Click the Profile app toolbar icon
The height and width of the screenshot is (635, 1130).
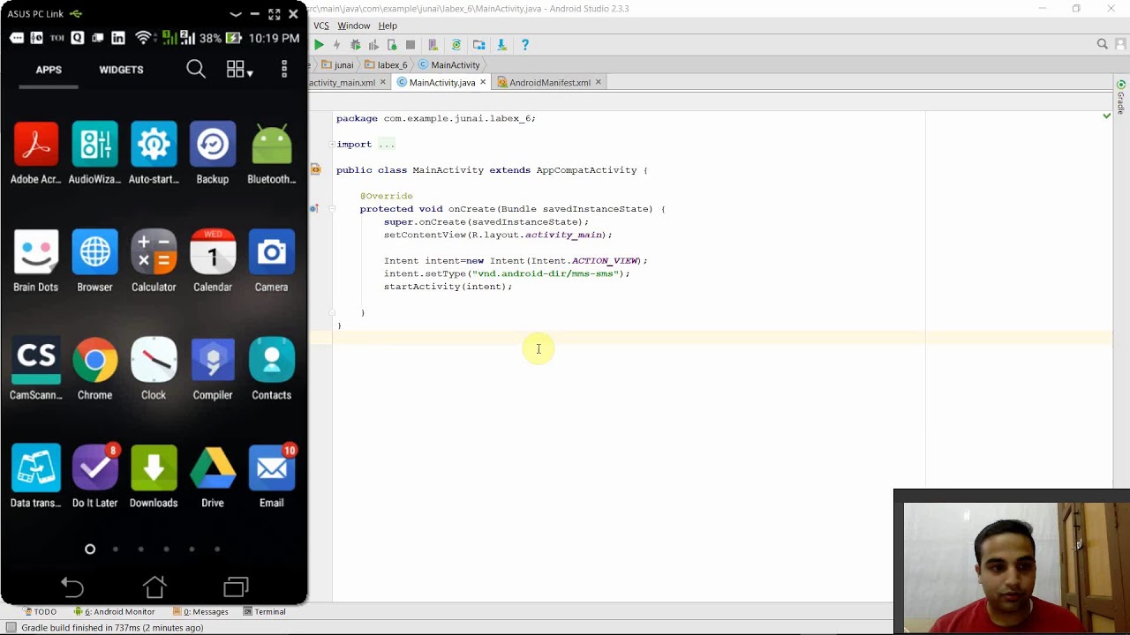click(x=373, y=44)
